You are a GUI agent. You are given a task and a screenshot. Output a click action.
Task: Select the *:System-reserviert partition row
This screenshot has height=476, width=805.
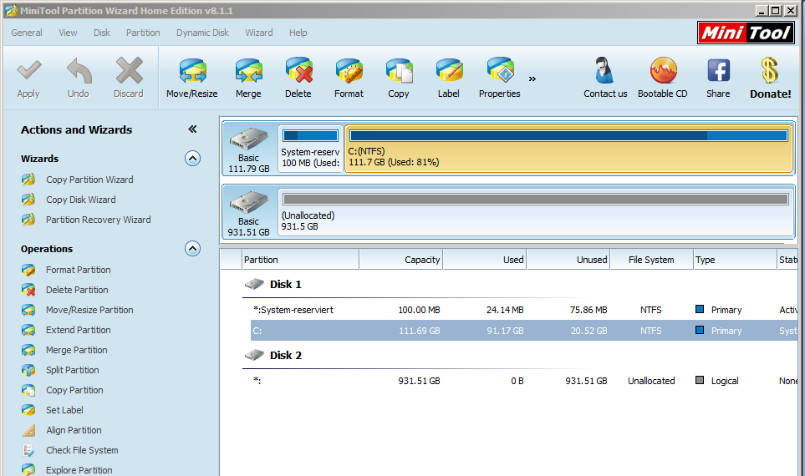click(x=523, y=310)
